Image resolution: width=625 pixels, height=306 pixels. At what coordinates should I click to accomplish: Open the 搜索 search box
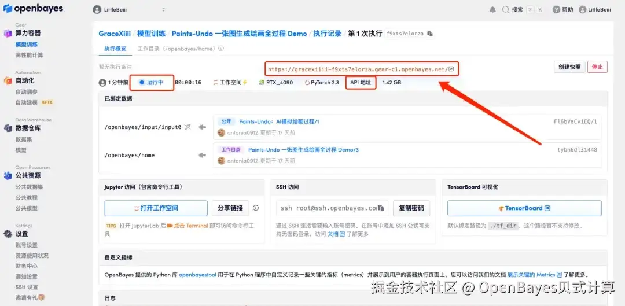coord(523,10)
